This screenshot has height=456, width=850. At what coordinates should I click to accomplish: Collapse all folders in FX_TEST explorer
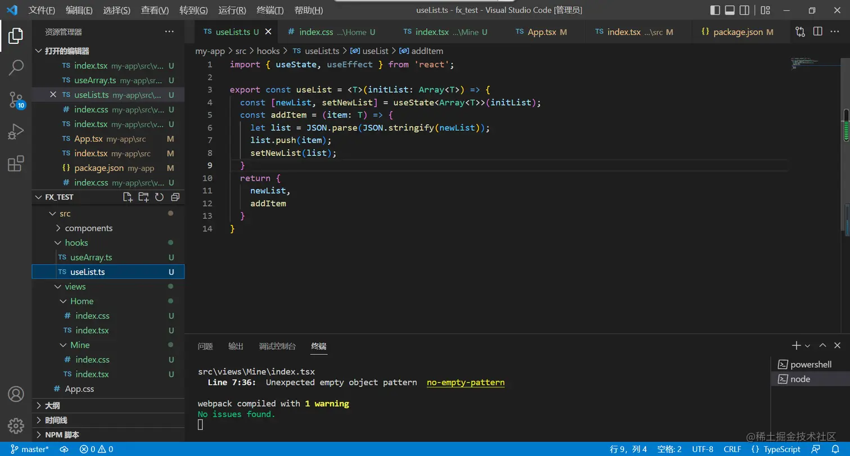(x=175, y=197)
